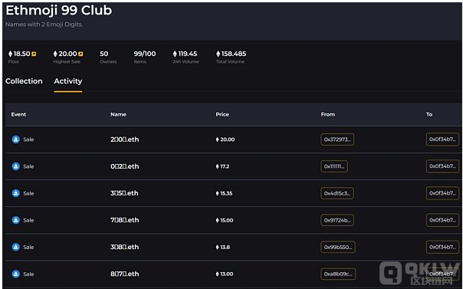Viewport: 463px width, 289px height.
Task: Switch to the Collection tab
Action: 24,81
